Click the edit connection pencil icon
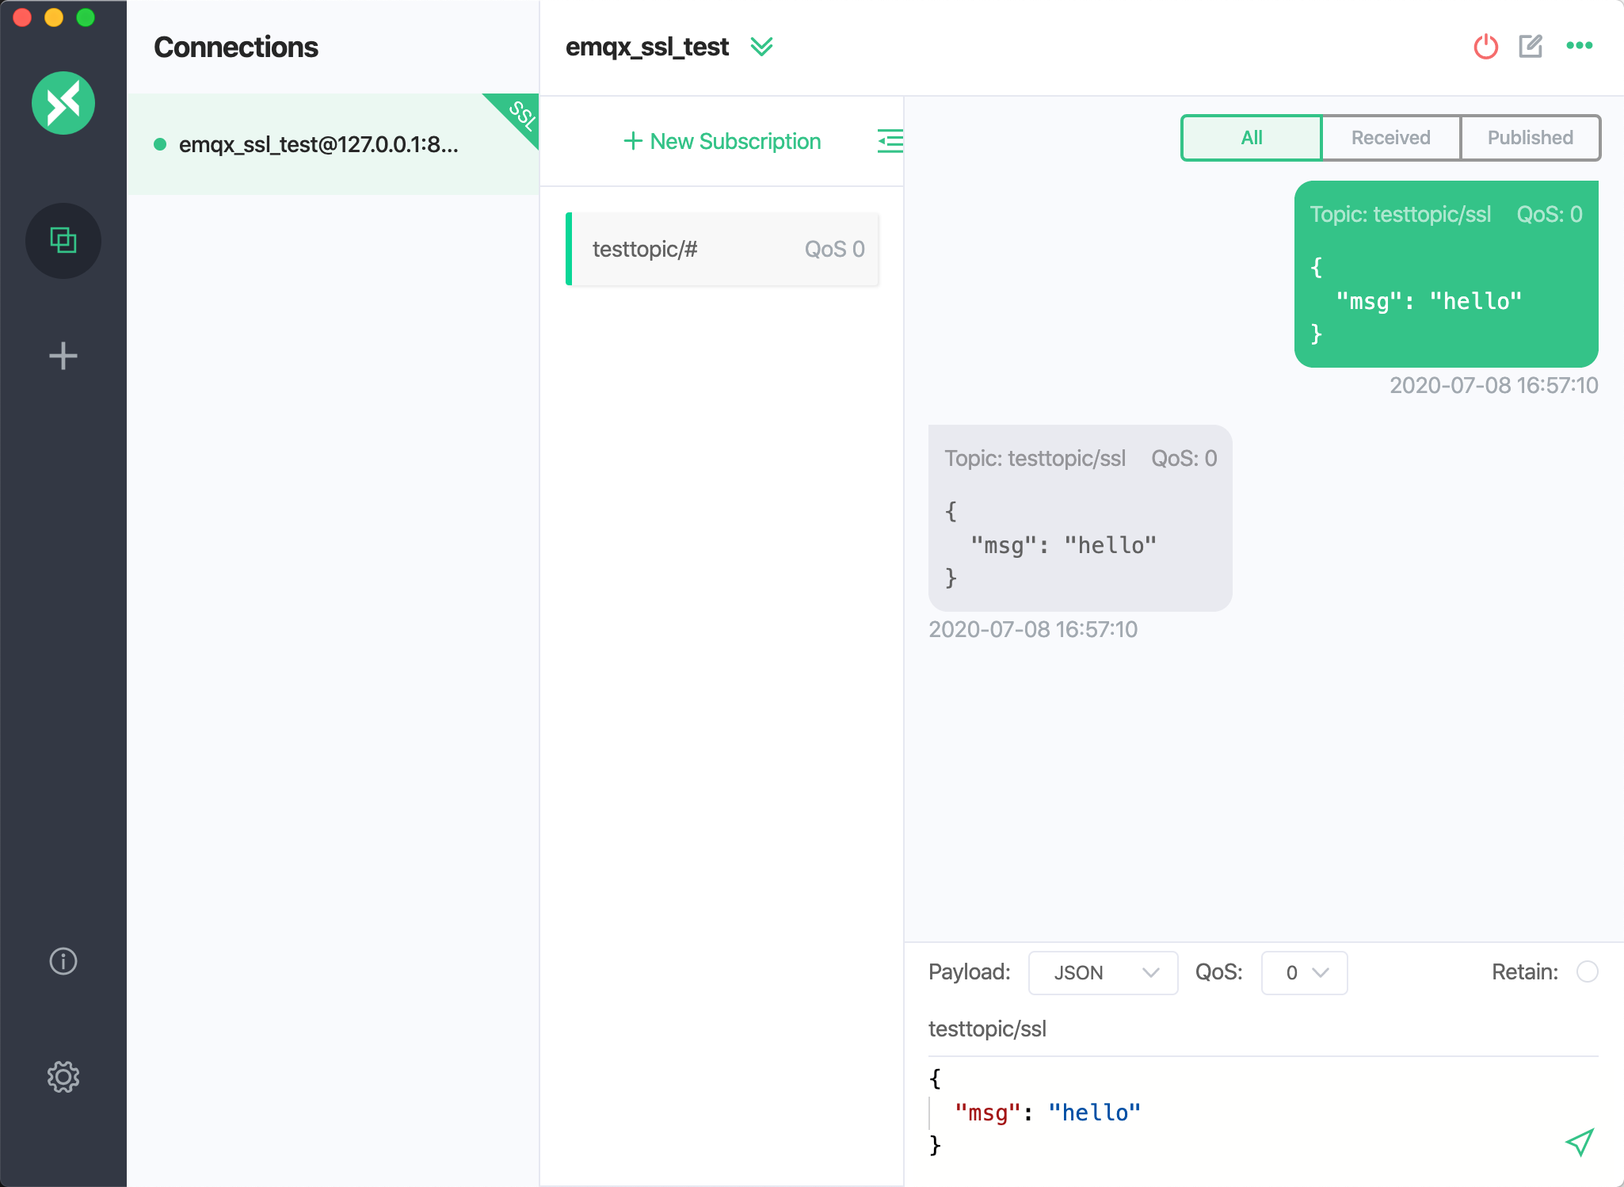The height and width of the screenshot is (1187, 1624). [1530, 48]
